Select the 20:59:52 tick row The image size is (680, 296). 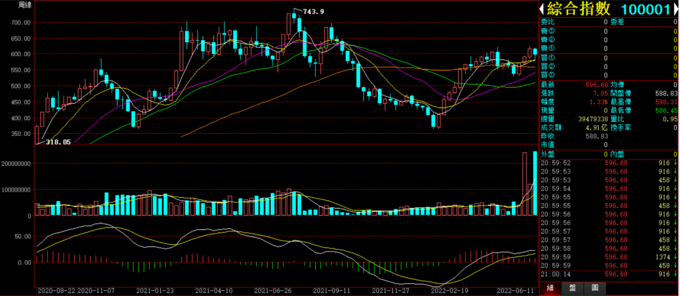(609, 163)
